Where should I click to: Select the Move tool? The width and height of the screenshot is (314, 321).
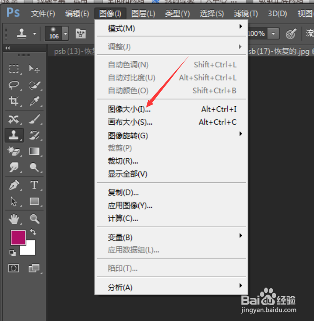click(x=34, y=69)
